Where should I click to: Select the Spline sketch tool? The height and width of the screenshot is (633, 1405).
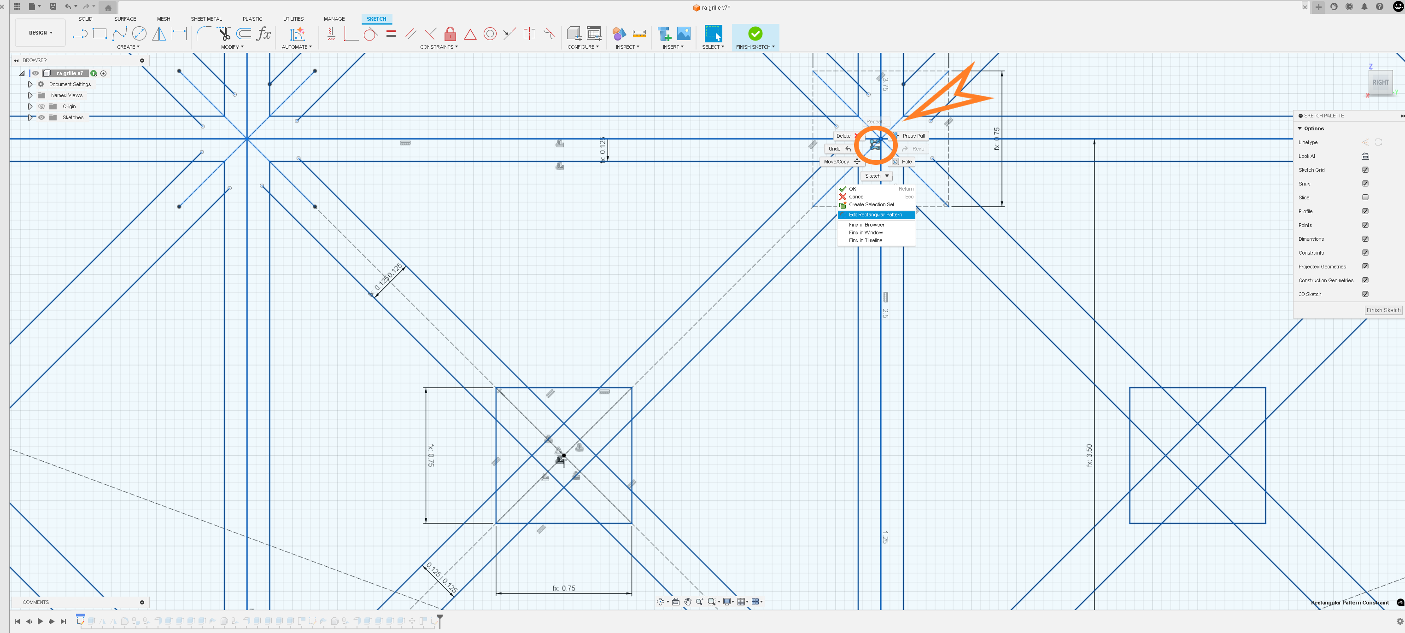119,34
